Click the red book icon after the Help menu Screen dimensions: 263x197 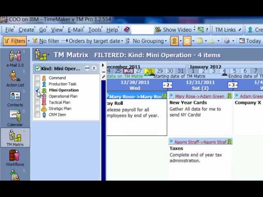[x=127, y=30]
